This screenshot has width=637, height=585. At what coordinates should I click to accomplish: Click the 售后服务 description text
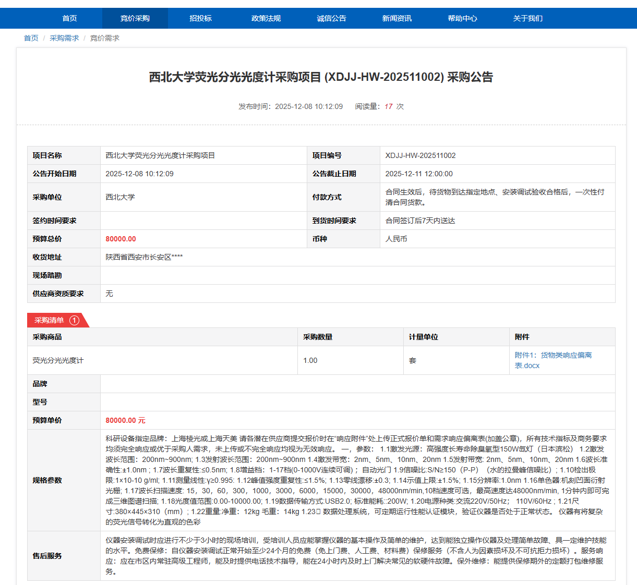pos(357,556)
